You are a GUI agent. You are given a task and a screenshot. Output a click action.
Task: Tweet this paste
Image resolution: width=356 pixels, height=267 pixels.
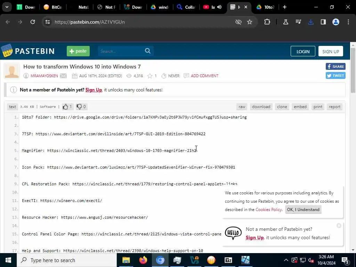[335, 75]
